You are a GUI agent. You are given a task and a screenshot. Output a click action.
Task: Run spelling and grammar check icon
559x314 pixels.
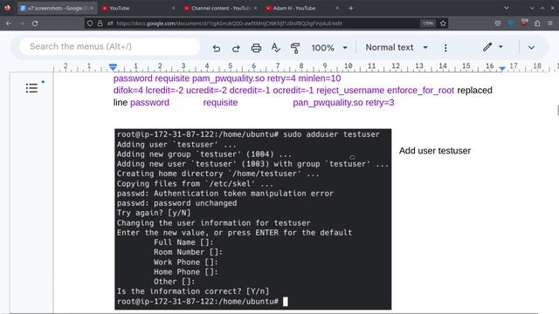click(276, 48)
